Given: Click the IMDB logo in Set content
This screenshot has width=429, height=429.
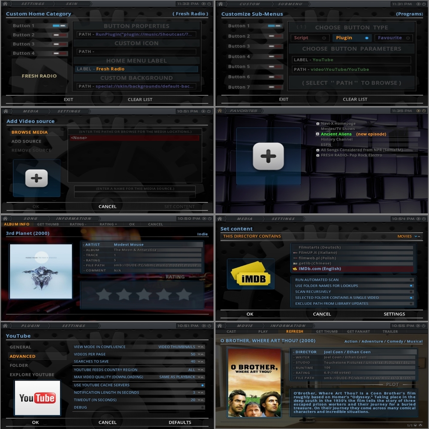Looking at the screenshot, I should click(251, 274).
